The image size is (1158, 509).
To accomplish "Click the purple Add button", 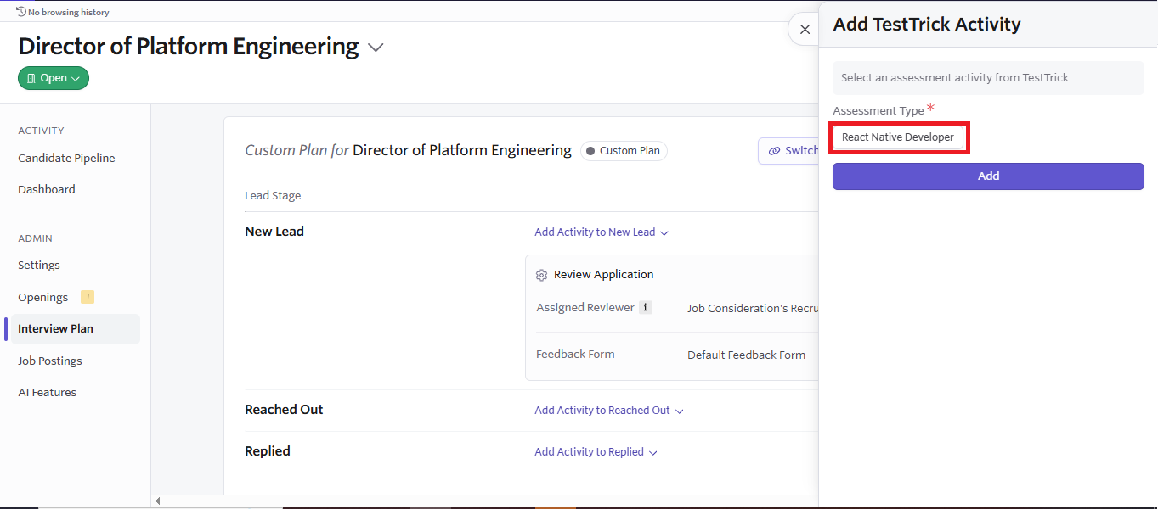I will pyautogui.click(x=988, y=176).
